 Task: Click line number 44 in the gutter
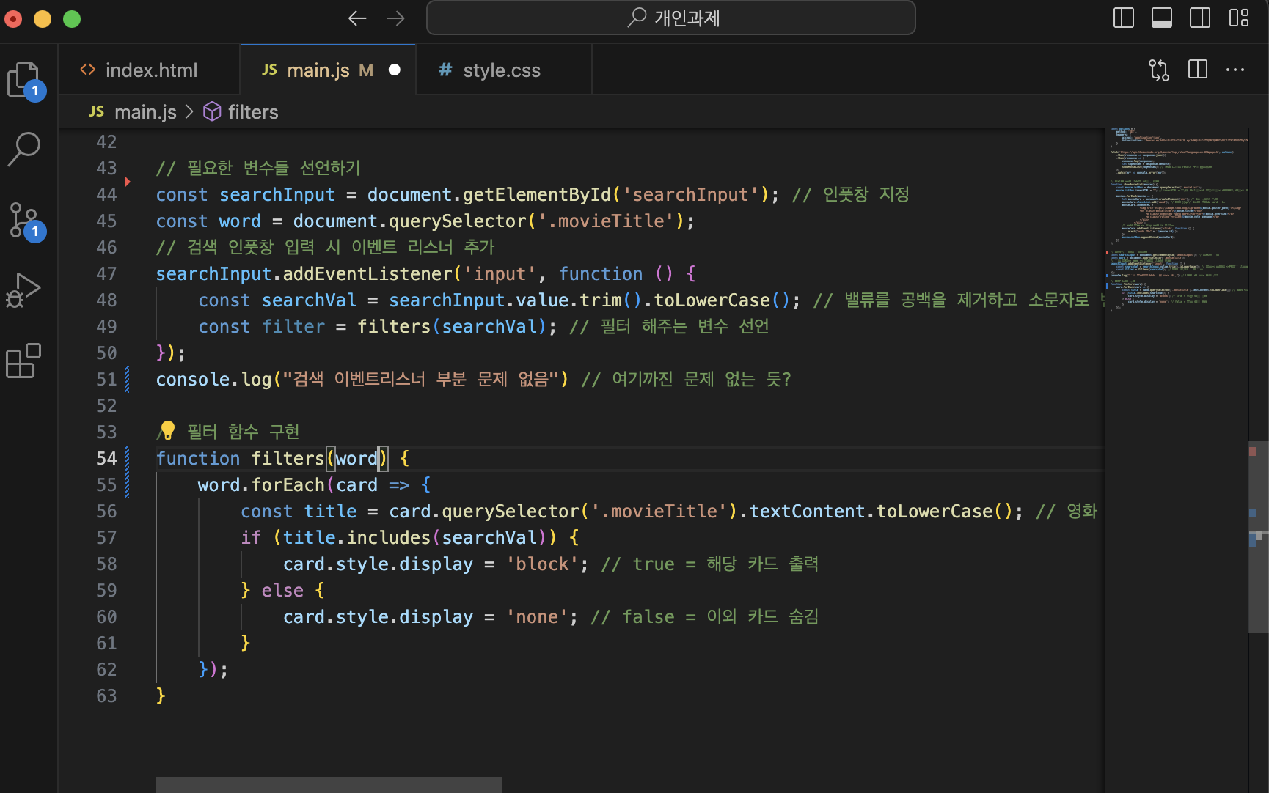tap(106, 195)
